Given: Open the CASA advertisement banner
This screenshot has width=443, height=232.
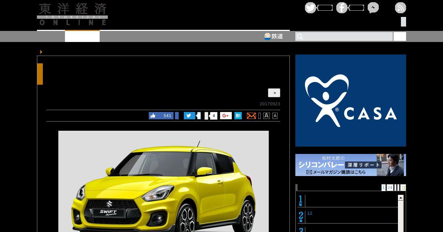Looking at the screenshot, I should pyautogui.click(x=351, y=101).
